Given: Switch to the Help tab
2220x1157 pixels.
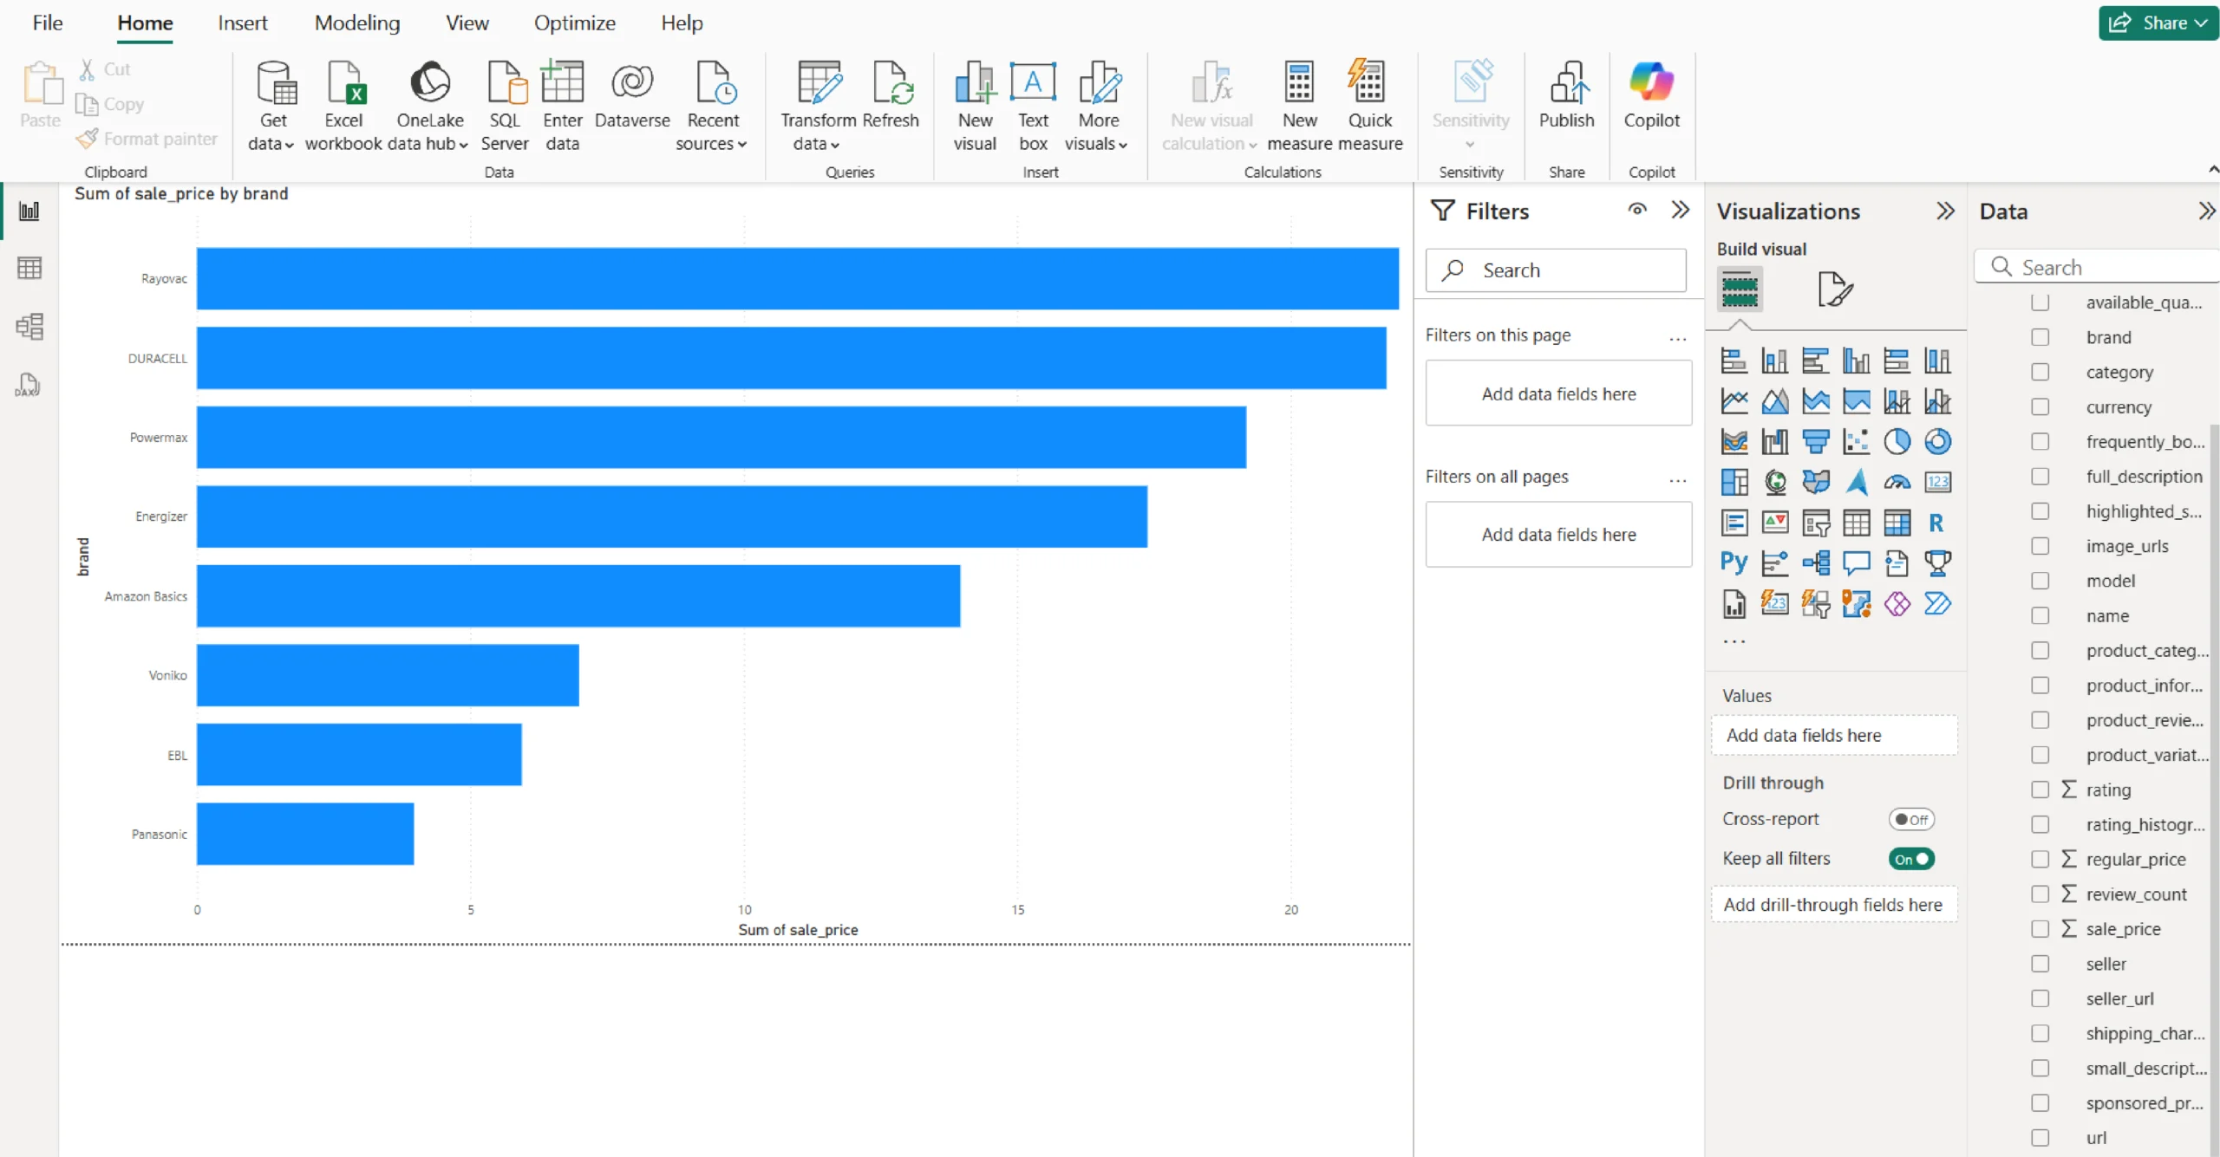Looking at the screenshot, I should (682, 23).
